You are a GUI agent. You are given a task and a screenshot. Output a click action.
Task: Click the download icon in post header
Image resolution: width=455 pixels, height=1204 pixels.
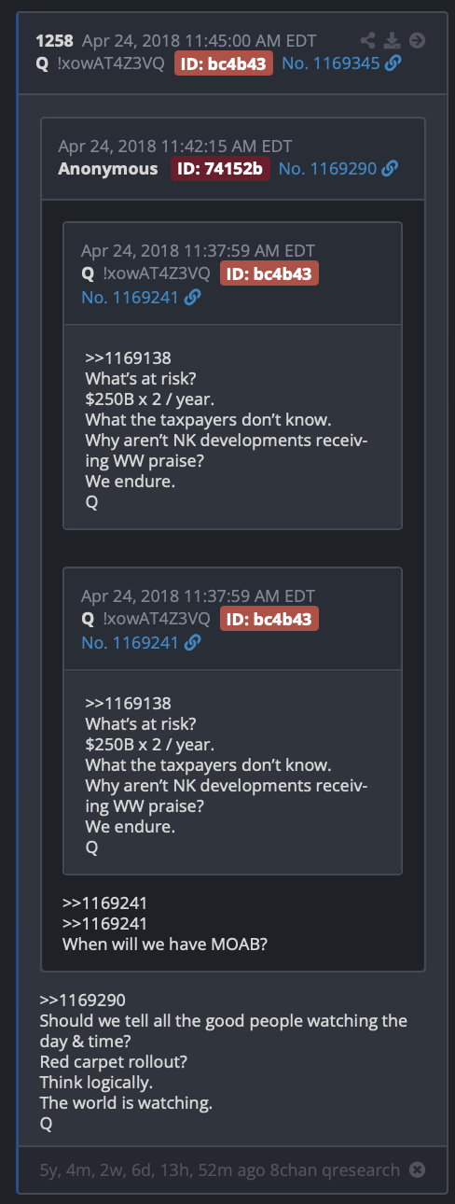(x=393, y=40)
